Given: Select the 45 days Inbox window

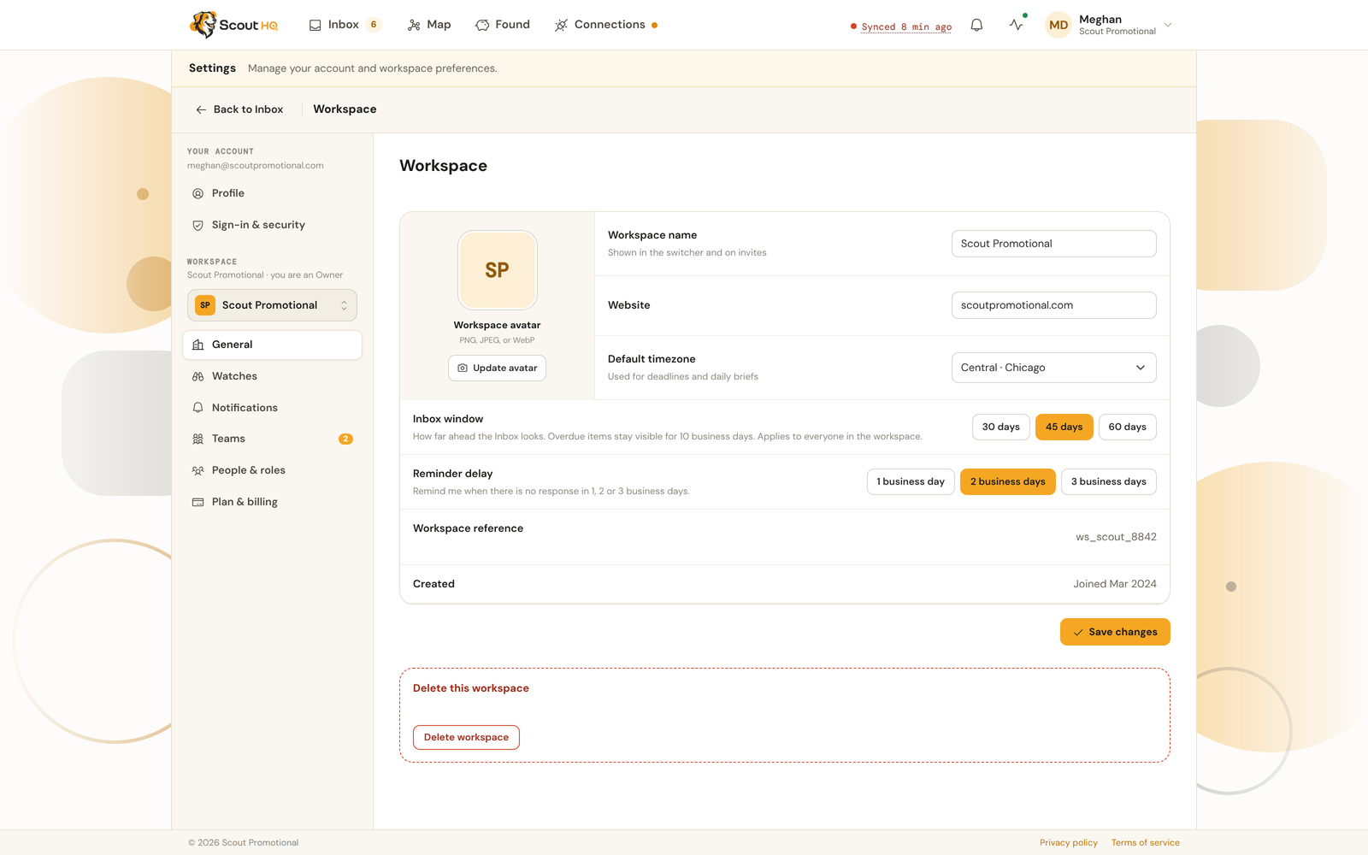Looking at the screenshot, I should [x=1064, y=427].
